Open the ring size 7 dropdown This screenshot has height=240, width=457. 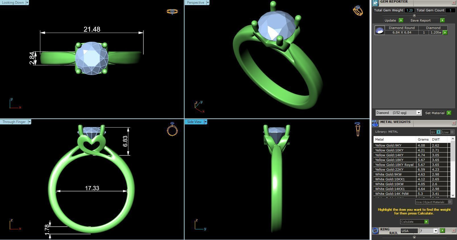(x=435, y=231)
